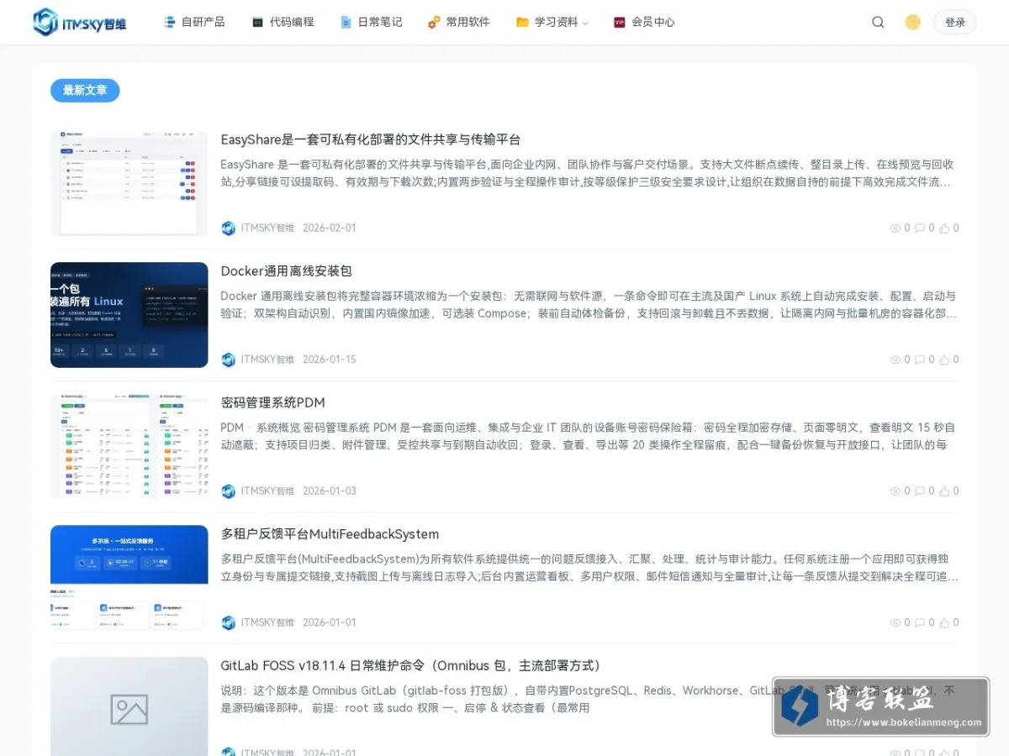Click the views eye icon on the Docker article
Image resolution: width=1009 pixels, height=756 pixels.
(x=895, y=360)
